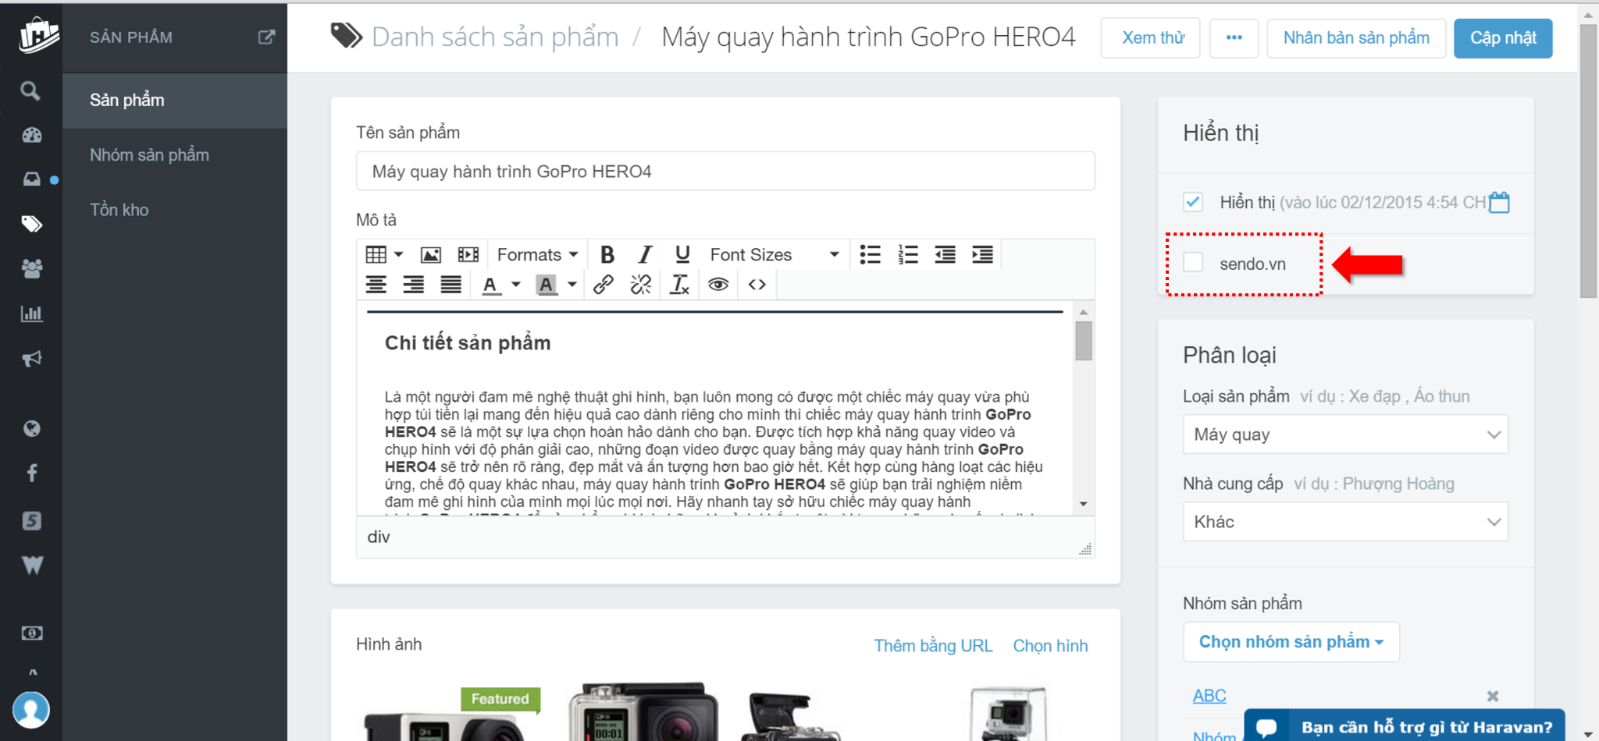Open the Font Sizes dropdown
Screen dimensions: 1599x741
pyautogui.click(x=775, y=254)
